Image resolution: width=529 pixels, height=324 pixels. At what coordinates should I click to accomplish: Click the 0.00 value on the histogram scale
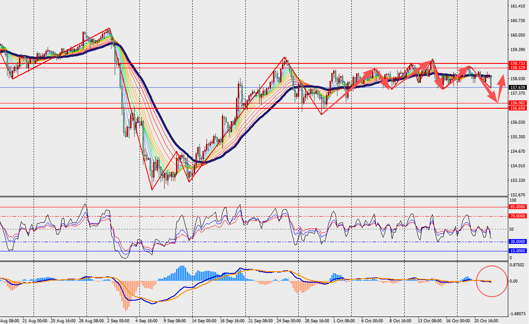point(514,281)
